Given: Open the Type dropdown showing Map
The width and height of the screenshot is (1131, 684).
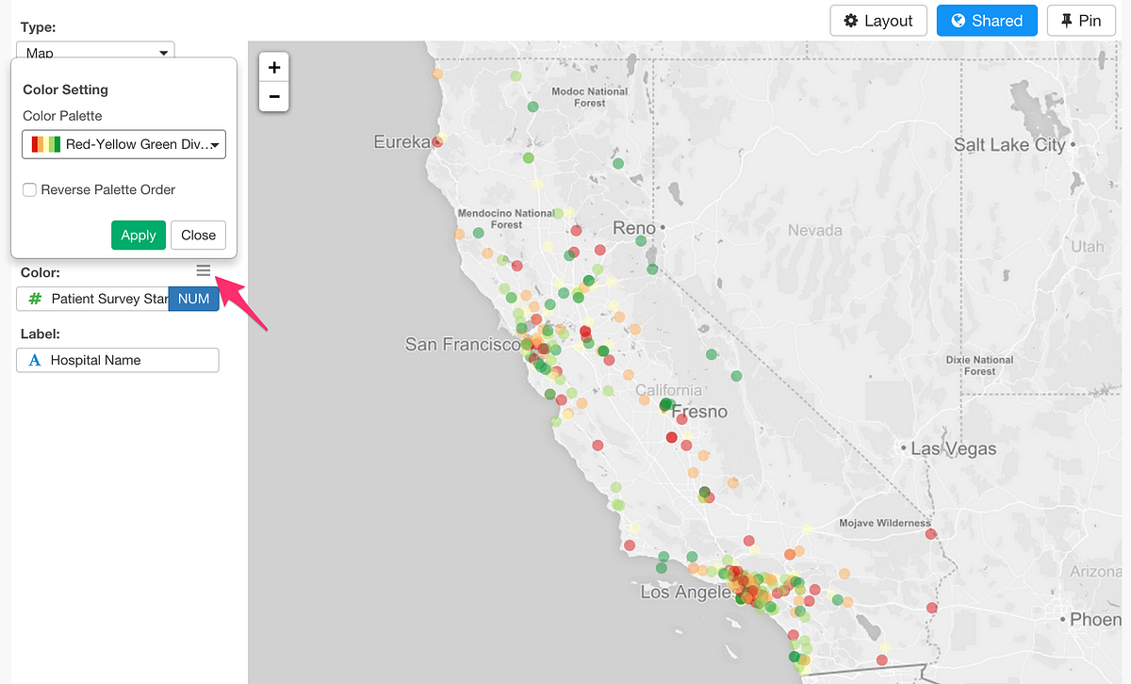Looking at the screenshot, I should [94, 52].
